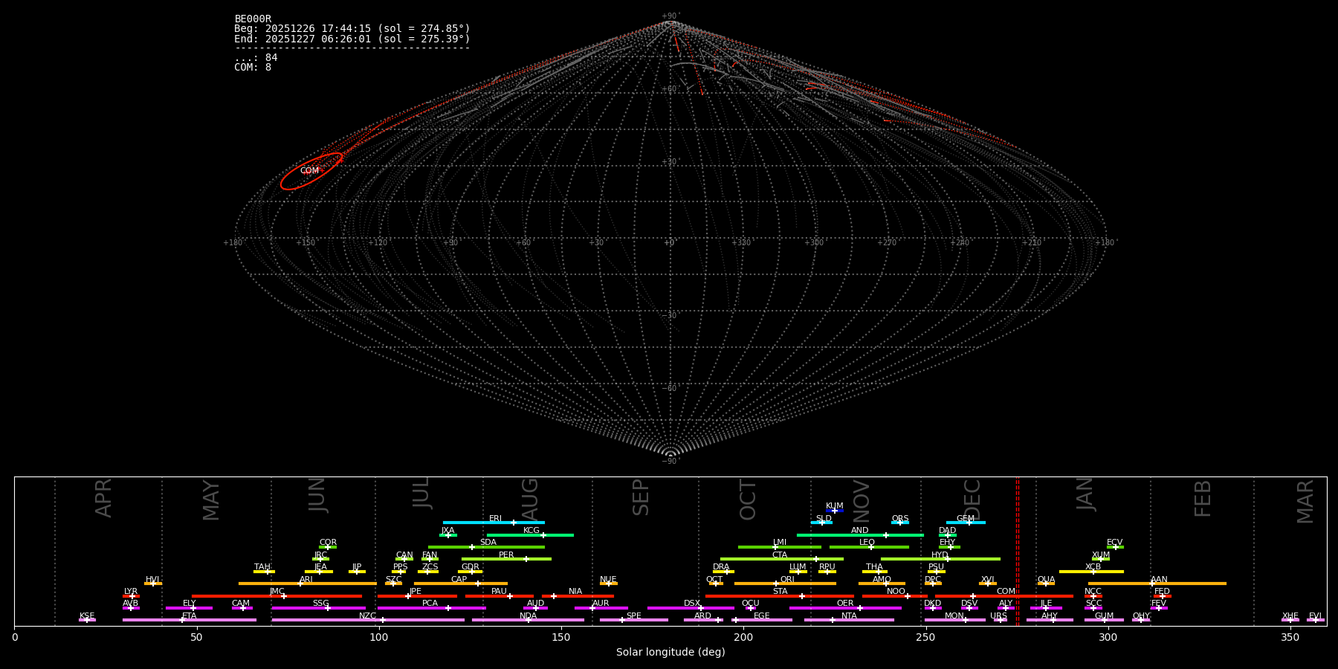Select the KUM shower bar

pos(835,511)
